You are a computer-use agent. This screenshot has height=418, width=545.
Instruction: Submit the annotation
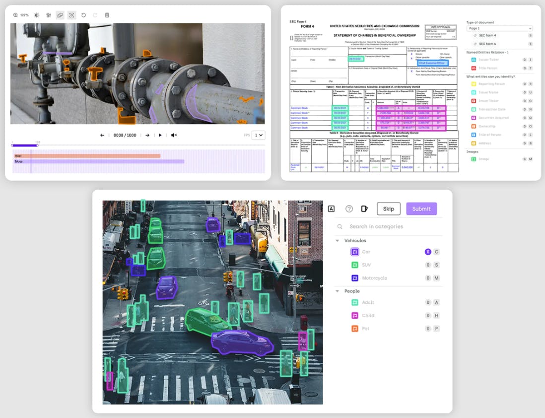[x=421, y=209]
